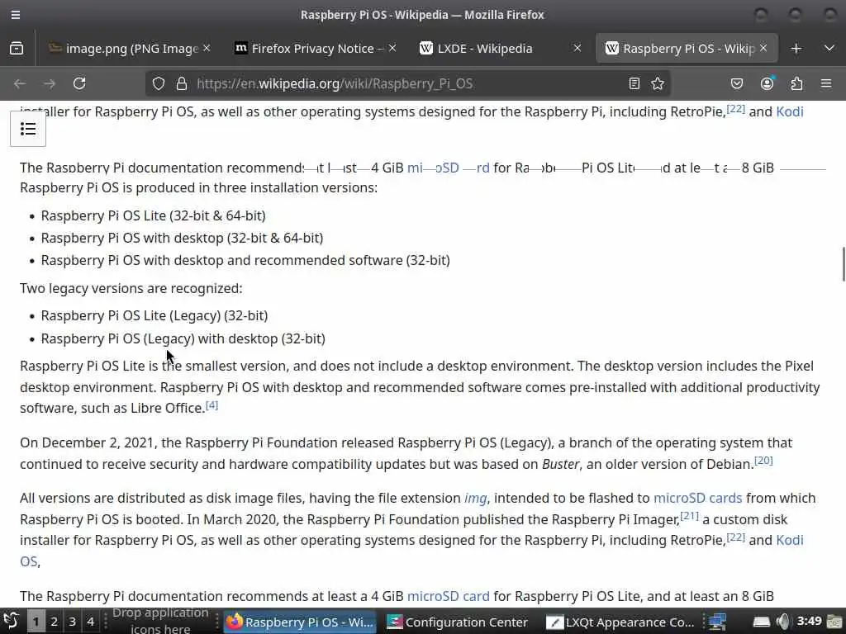Open the network status tray icon
846x634 pixels.
tap(718, 622)
